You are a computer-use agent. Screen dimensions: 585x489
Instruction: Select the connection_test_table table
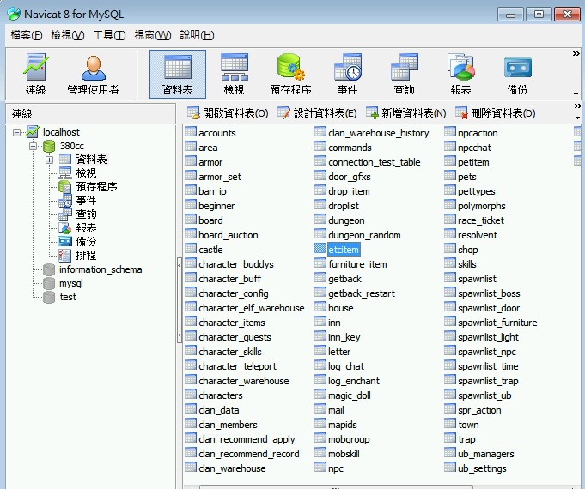click(375, 162)
